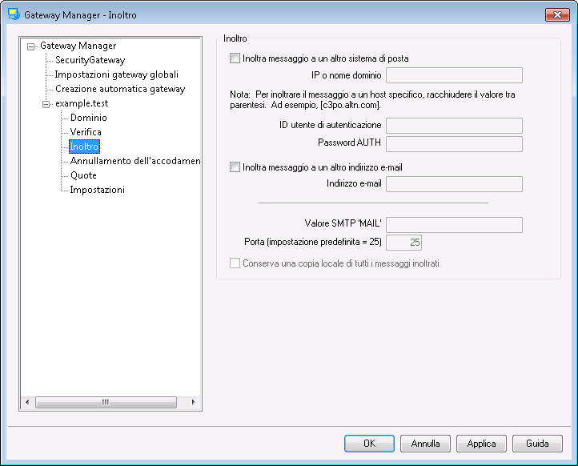Open the Verifica page

[86, 132]
